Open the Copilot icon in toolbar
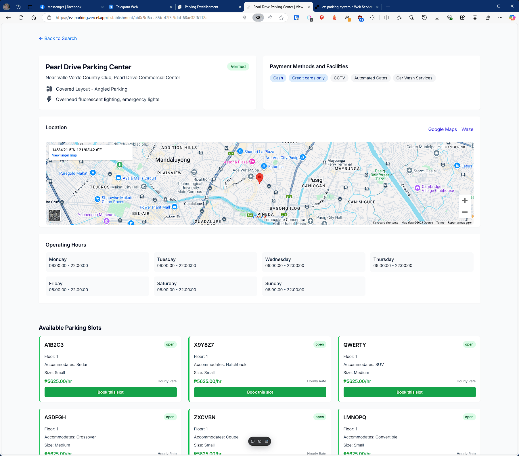Screen dimensions: 519x456 click(512, 18)
